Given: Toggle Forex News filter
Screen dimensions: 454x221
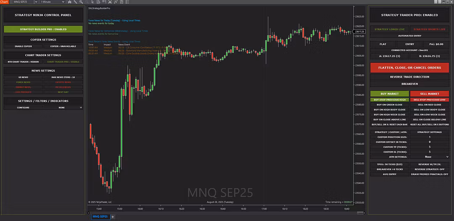Looking at the screenshot, I should [23, 82].
